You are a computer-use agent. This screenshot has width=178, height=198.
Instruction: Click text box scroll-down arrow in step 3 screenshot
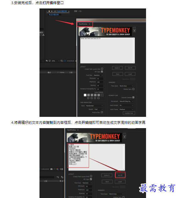[133, 62]
